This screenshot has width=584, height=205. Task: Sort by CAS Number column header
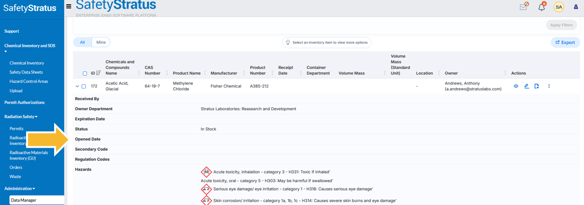click(152, 70)
